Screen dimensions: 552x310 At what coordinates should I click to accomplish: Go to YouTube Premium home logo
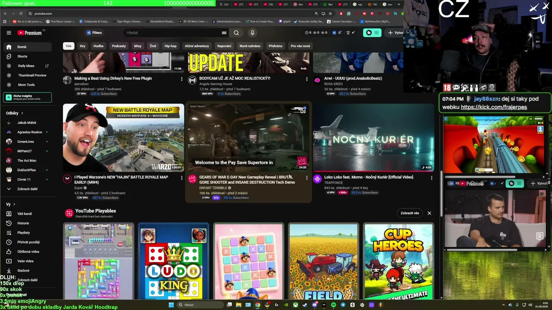(29, 33)
